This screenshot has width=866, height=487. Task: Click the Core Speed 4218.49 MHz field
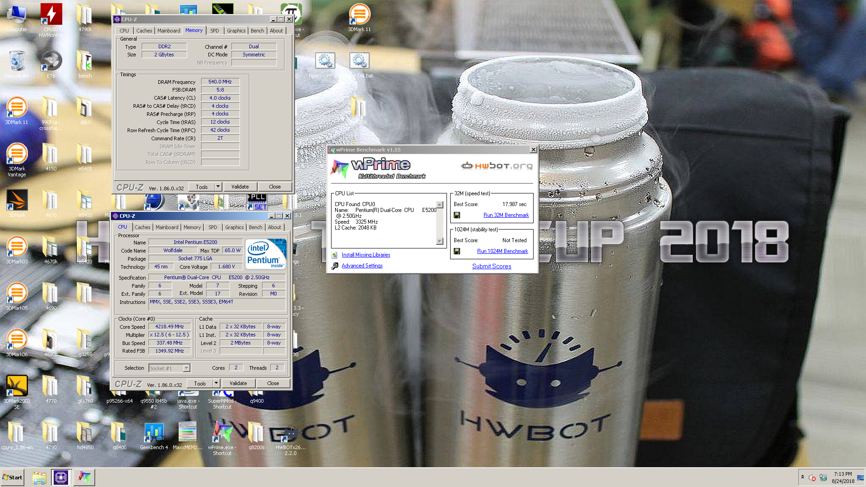[x=170, y=326]
